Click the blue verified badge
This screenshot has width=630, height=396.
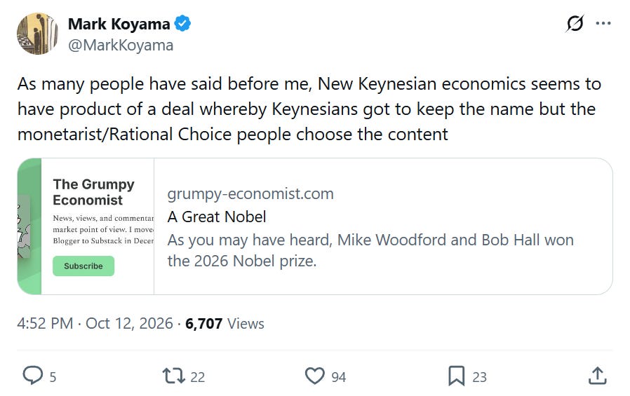[x=182, y=23]
